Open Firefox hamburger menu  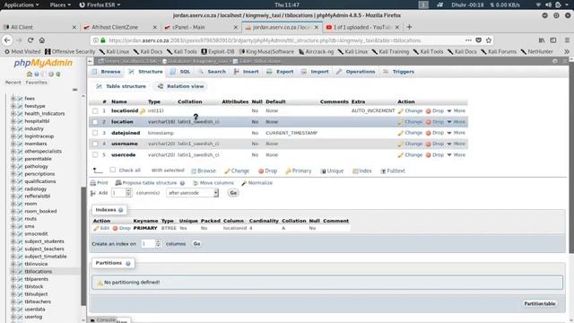(567, 40)
